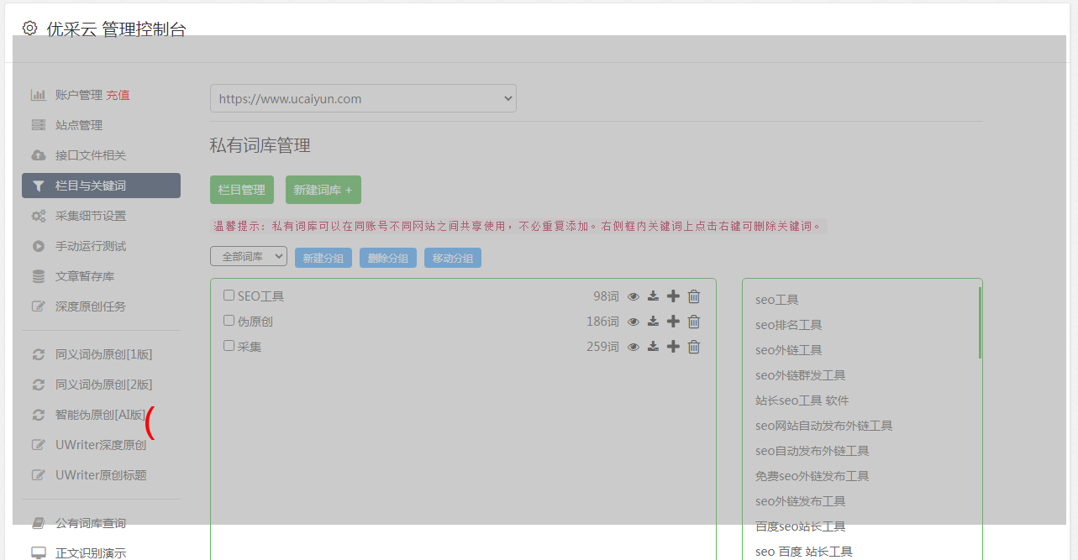
Task: Select keyword 百度seo站长工具
Action: click(800, 526)
